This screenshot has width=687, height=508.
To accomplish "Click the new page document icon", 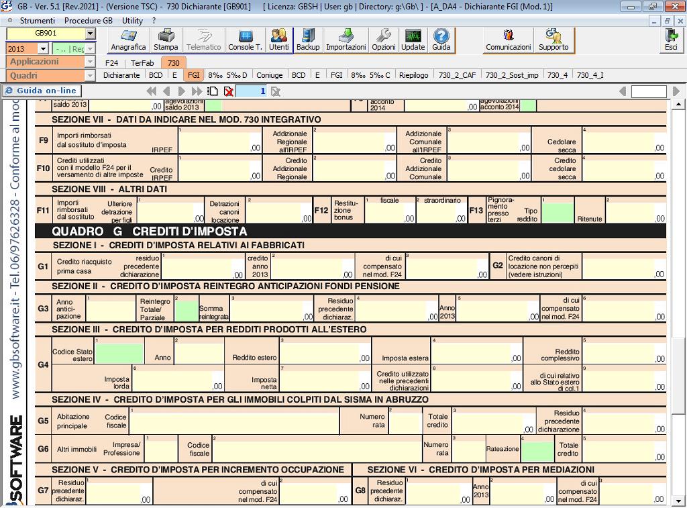I will point(213,91).
